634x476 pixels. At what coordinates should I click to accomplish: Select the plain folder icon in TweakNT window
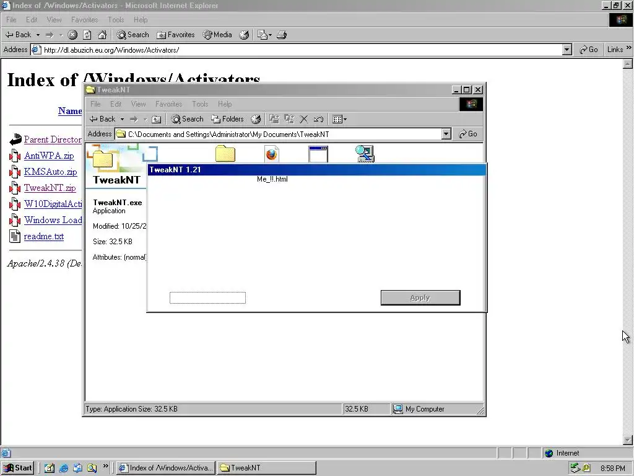[225, 154]
